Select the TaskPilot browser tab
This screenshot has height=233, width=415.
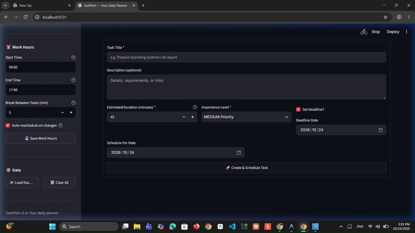coord(107,5)
